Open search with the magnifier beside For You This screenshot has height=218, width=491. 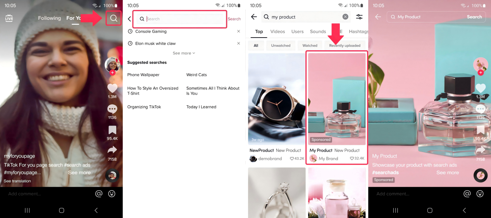tap(114, 18)
